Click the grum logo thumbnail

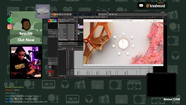coord(43,11)
